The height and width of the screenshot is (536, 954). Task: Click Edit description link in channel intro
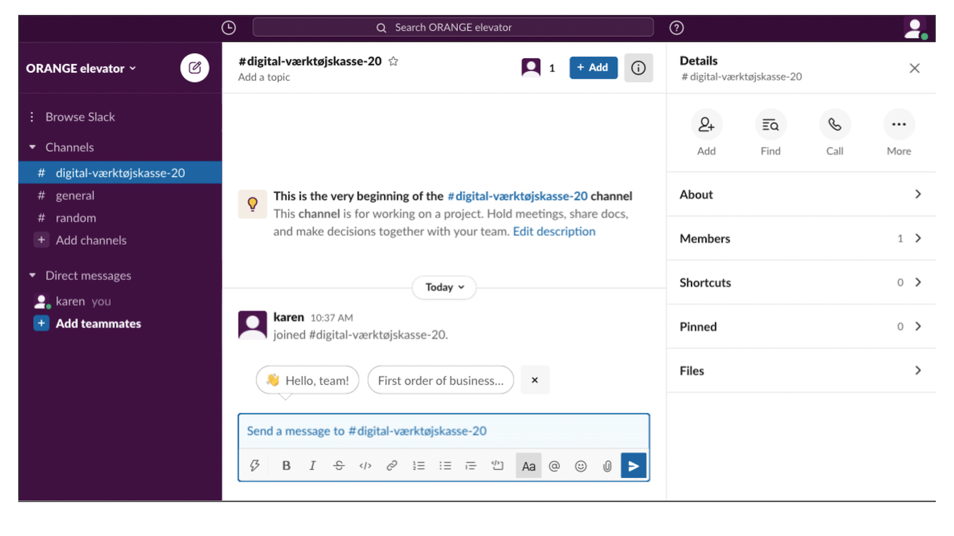pyautogui.click(x=553, y=231)
